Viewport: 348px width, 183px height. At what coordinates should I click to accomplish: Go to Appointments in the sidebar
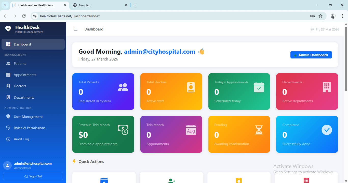point(33,75)
